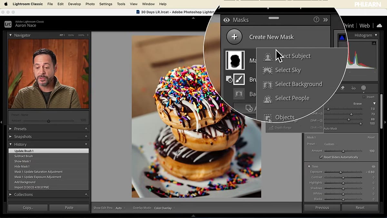Open the Develop menu
The width and height of the screenshot is (387, 218).
click(74, 4)
